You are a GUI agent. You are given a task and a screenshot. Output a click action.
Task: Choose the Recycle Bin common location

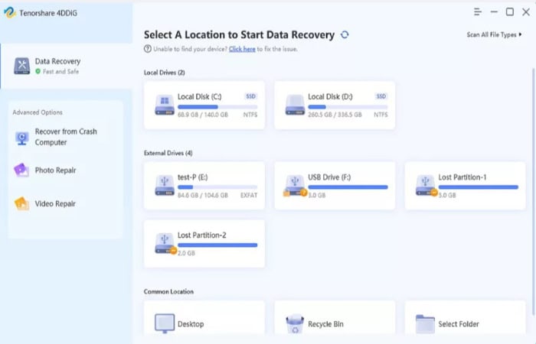335,318
